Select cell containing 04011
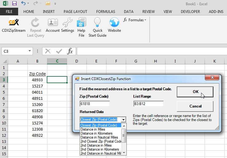Screen dimensions: 227x158 (37, 92)
